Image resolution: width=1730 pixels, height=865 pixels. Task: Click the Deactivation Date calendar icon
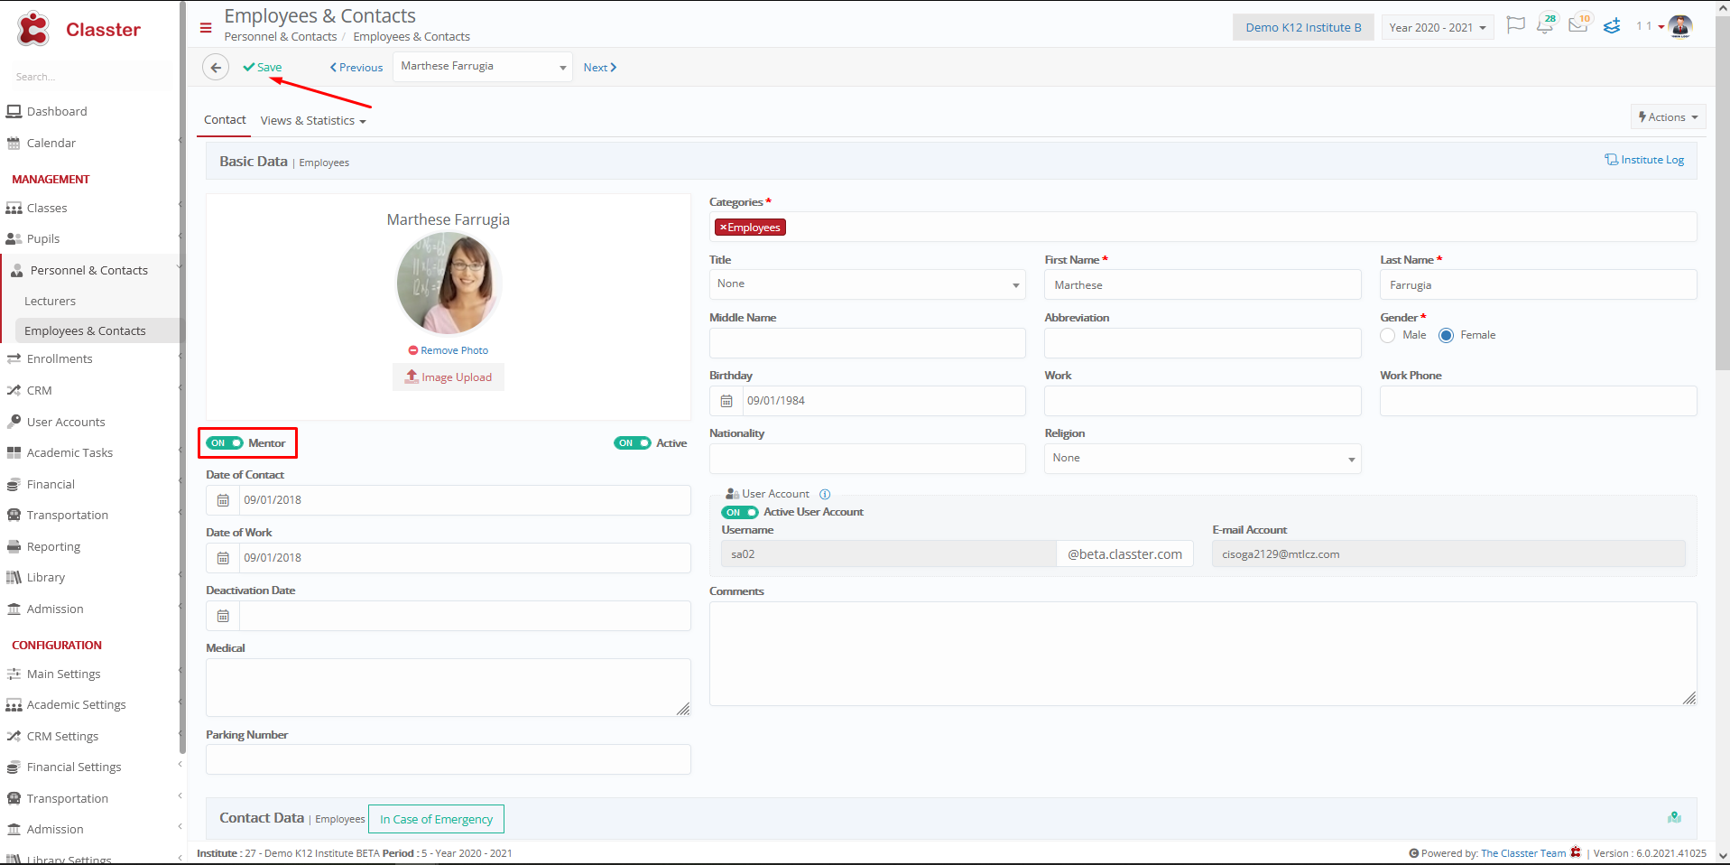[x=223, y=616]
